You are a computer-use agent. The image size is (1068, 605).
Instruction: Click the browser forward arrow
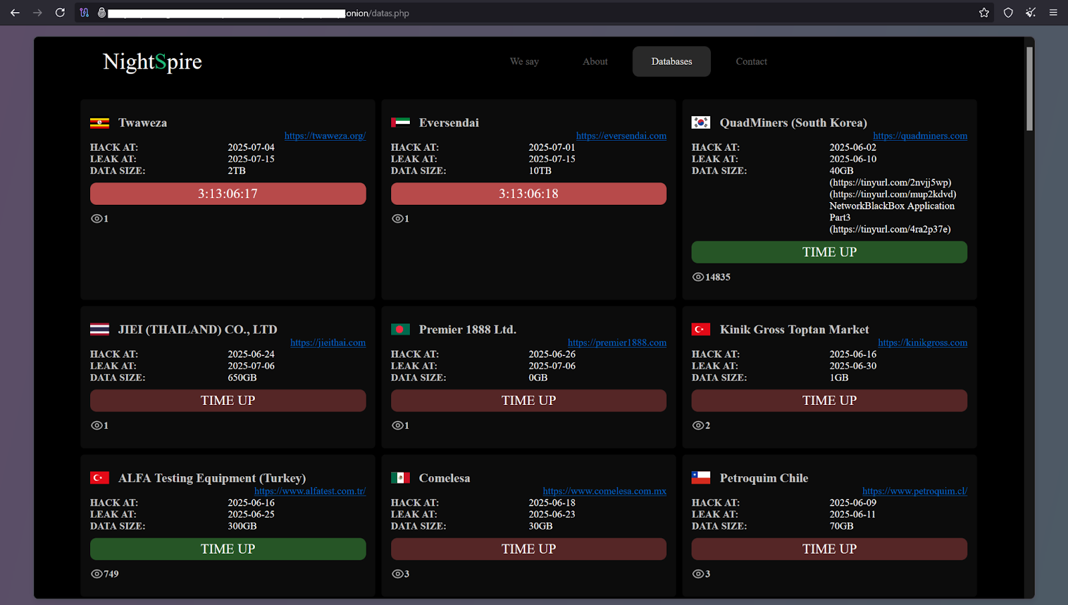tap(37, 13)
